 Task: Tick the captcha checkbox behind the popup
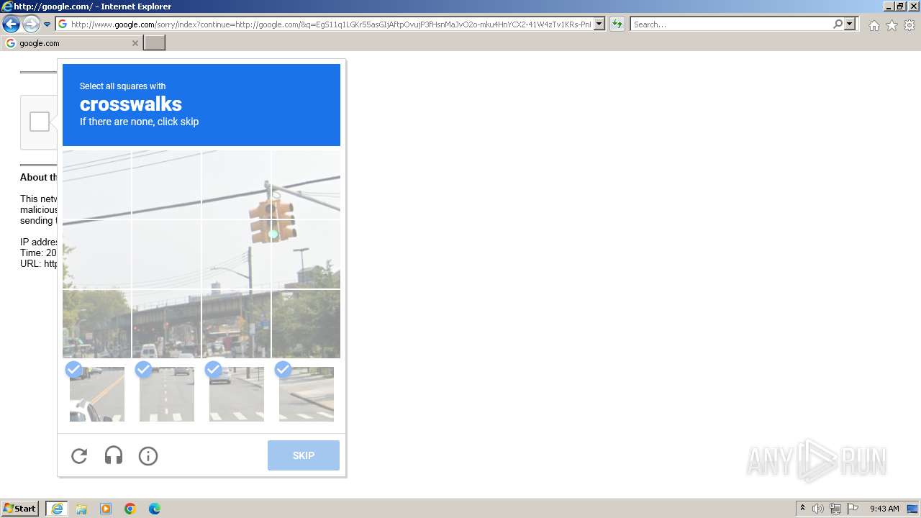click(x=40, y=122)
